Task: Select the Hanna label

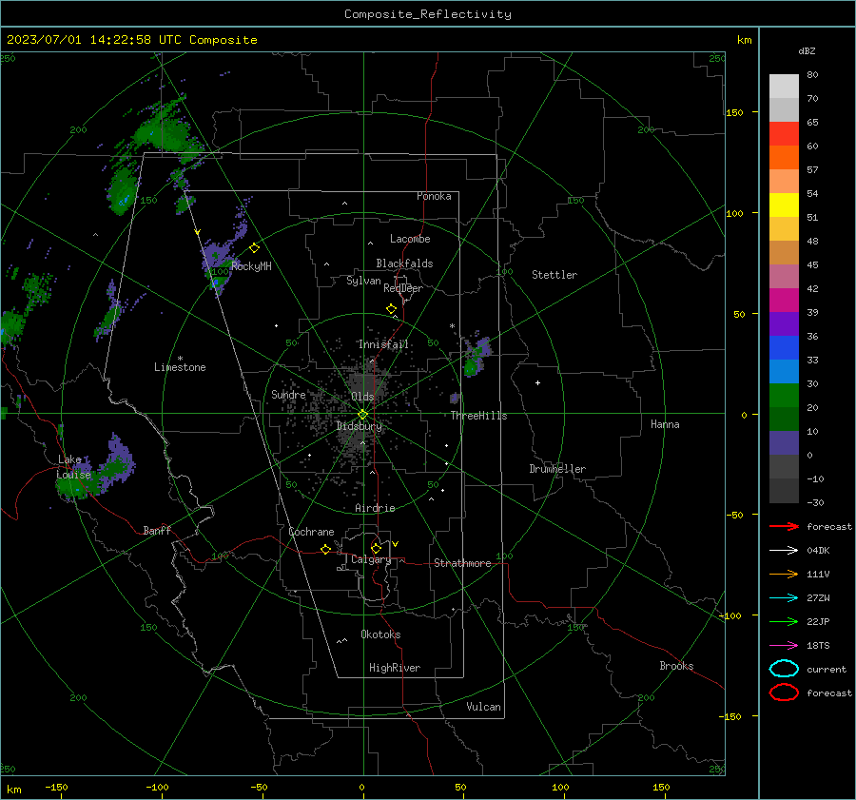Action: 665,424
